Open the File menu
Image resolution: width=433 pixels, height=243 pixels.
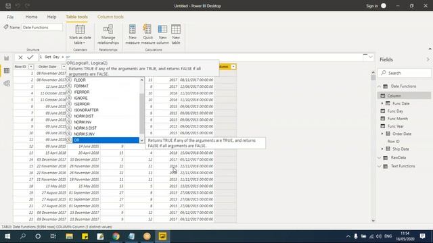coord(10,17)
